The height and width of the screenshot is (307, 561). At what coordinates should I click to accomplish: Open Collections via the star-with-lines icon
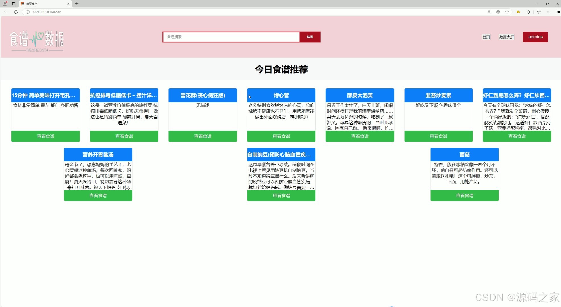click(x=539, y=12)
